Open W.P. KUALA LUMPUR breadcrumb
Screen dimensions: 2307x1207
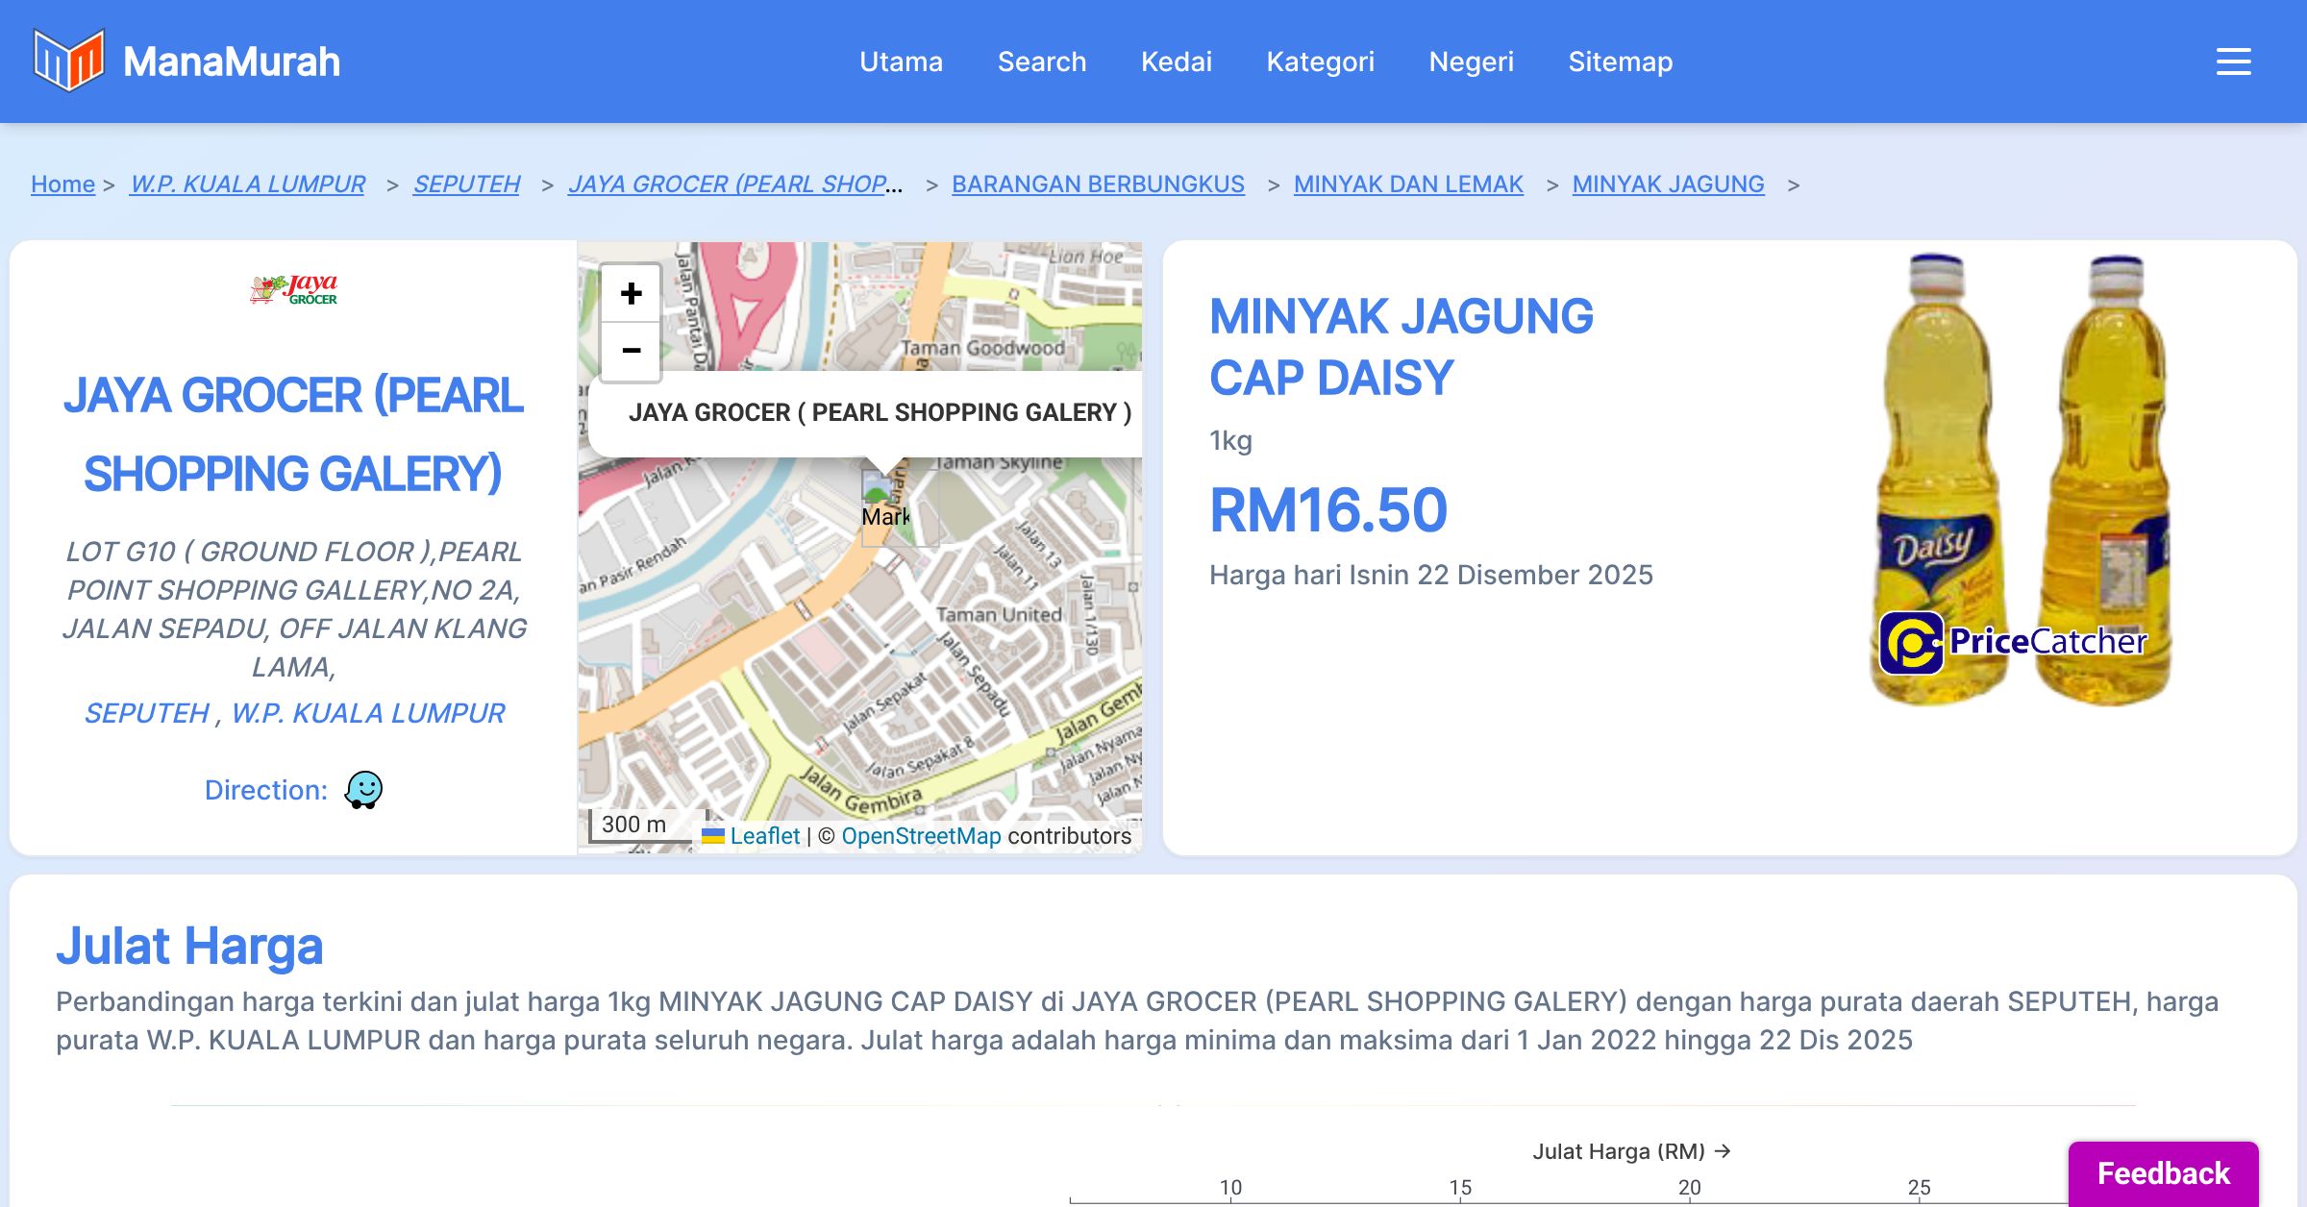pyautogui.click(x=247, y=184)
